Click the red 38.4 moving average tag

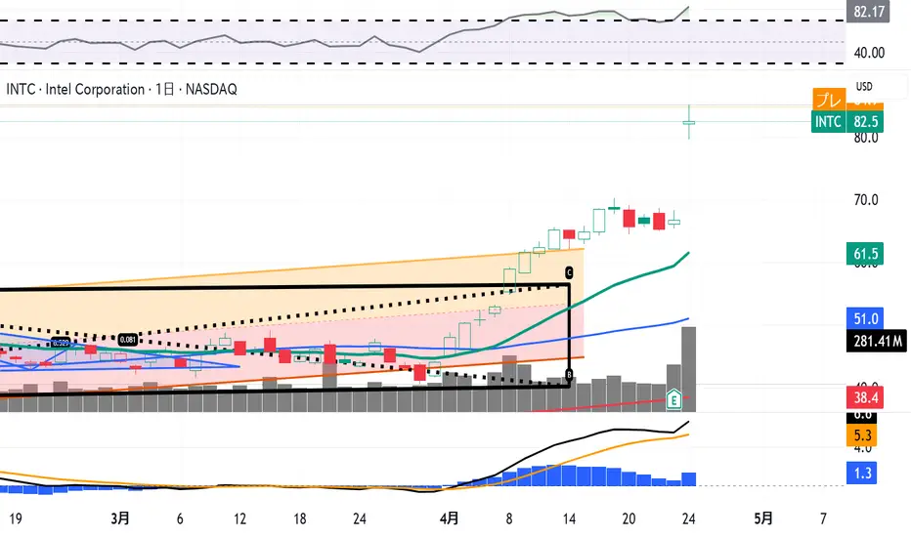tap(865, 397)
